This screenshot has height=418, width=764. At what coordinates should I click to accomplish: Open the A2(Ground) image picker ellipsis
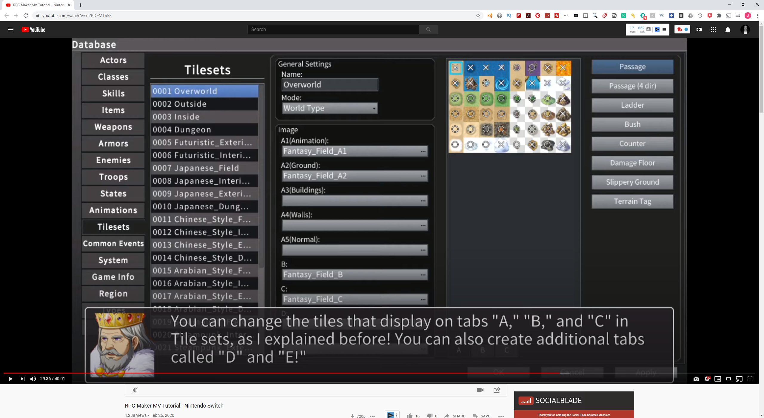(423, 176)
